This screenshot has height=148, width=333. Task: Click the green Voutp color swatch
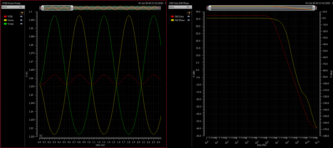click(x=5, y=24)
